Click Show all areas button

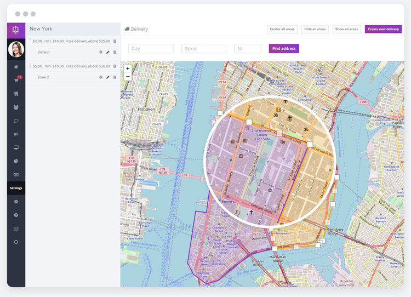coord(346,29)
